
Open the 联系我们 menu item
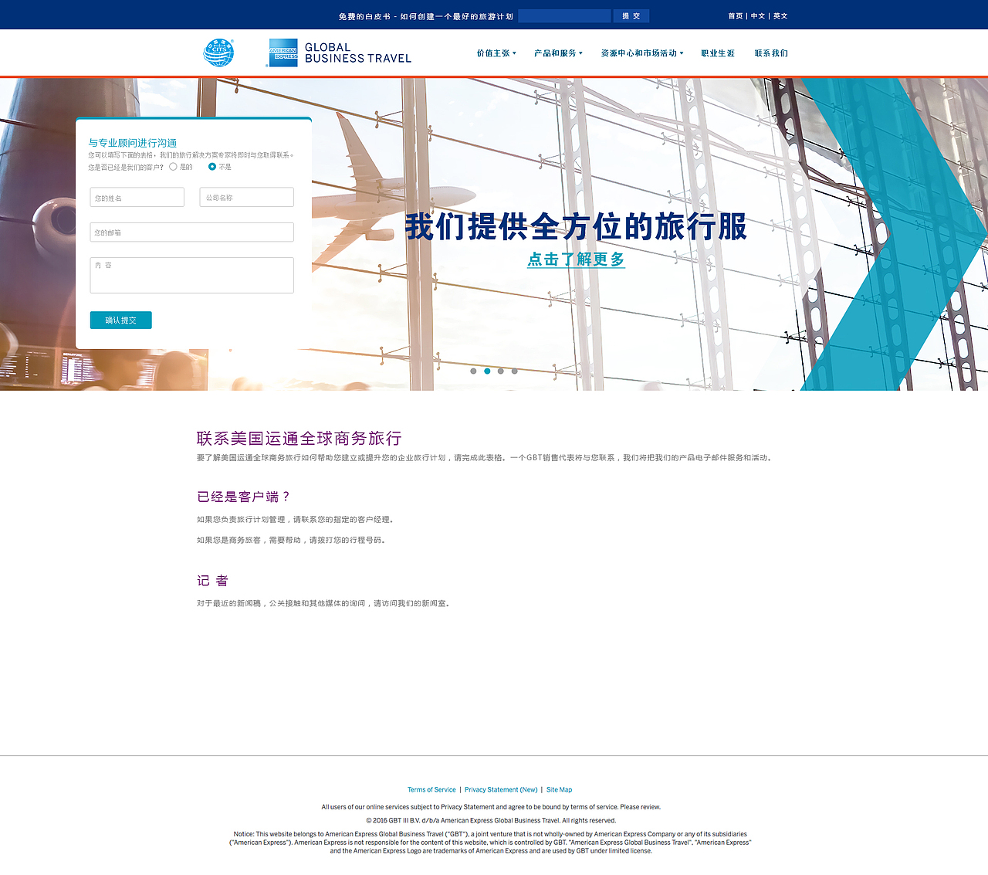click(771, 53)
